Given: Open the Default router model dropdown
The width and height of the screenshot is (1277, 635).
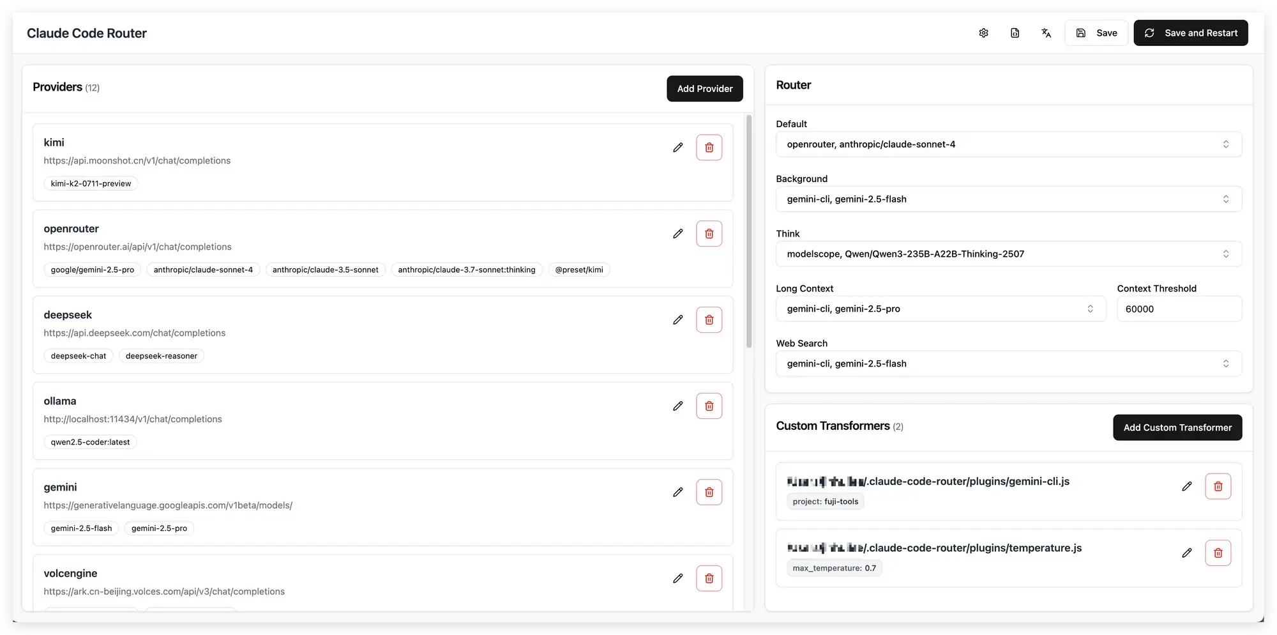Looking at the screenshot, I should pos(1008,144).
